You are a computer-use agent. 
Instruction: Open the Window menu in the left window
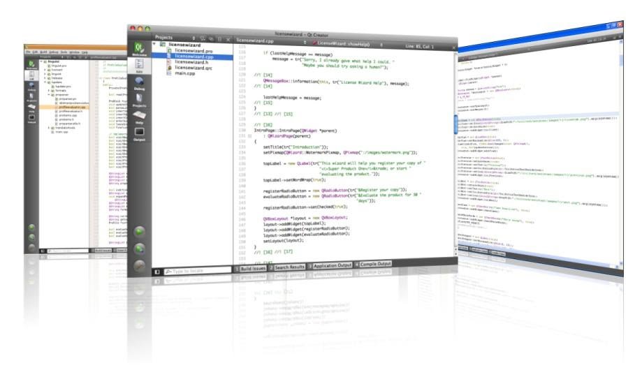(75, 52)
